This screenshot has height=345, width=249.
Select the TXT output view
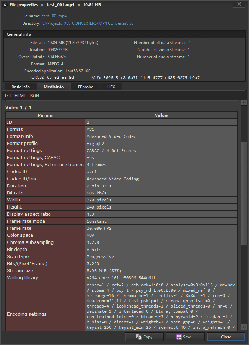click(7, 95)
